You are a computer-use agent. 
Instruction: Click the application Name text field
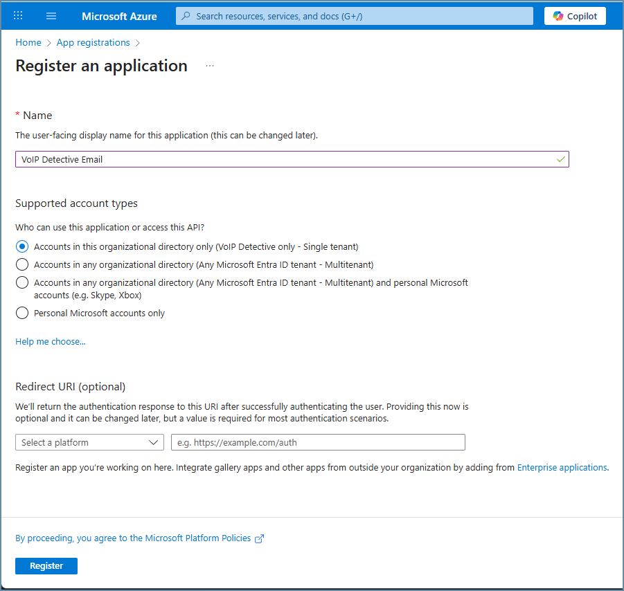click(x=292, y=159)
